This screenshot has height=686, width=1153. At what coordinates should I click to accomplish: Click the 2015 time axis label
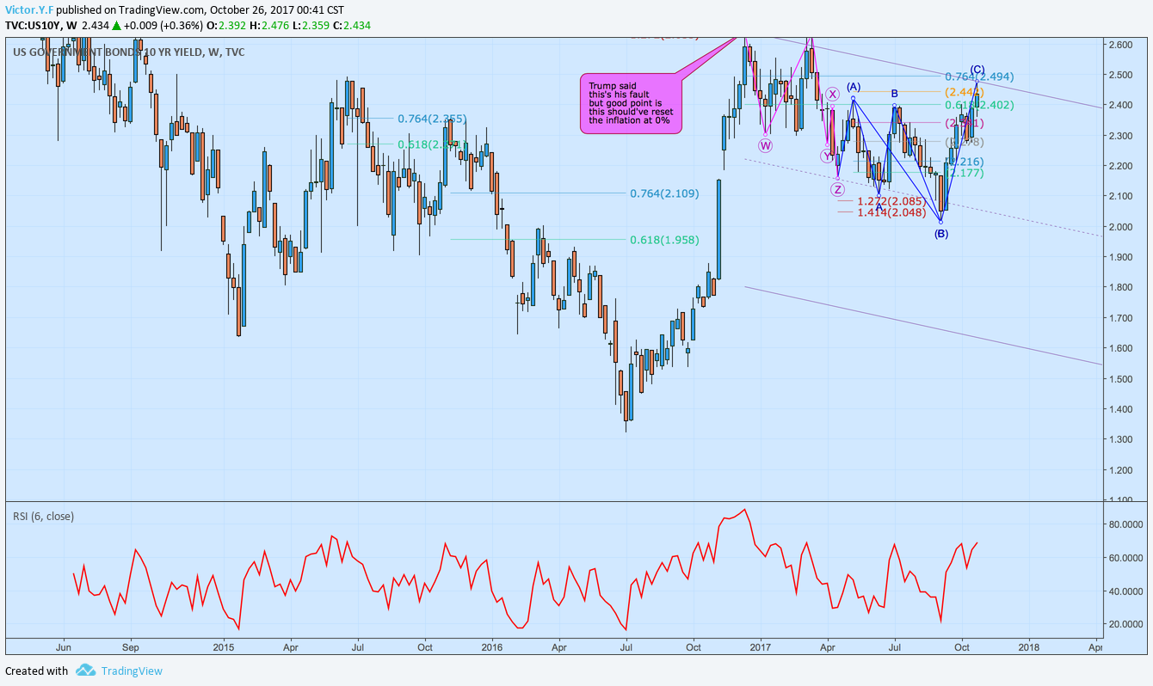pos(224,646)
